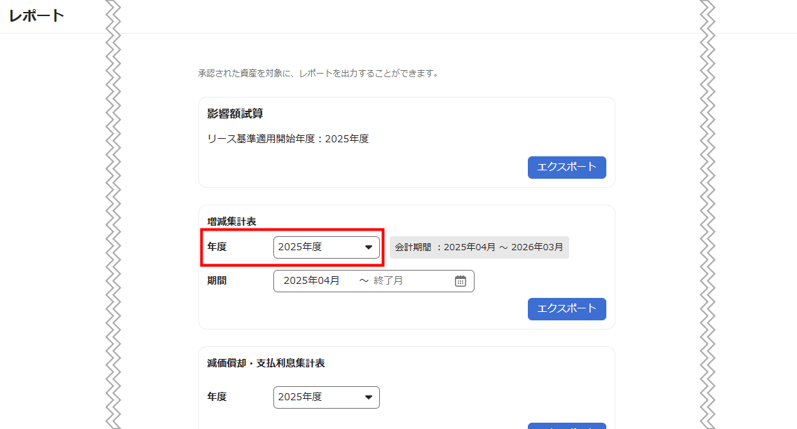This screenshot has height=429, width=797.
Task: Click the 期間 label in 増減集計表
Action: [217, 281]
